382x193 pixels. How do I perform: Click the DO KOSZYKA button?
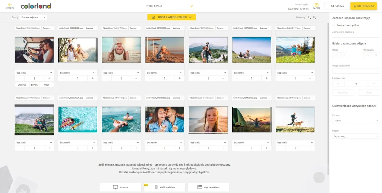click(363, 6)
